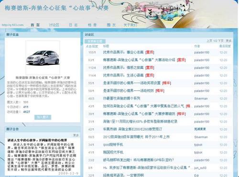
Task: Click the silver Mercedes car thumbnail
Action: (43, 57)
